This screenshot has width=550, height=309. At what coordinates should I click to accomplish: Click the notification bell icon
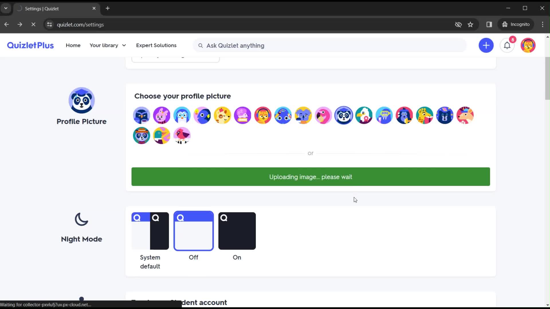click(x=507, y=45)
